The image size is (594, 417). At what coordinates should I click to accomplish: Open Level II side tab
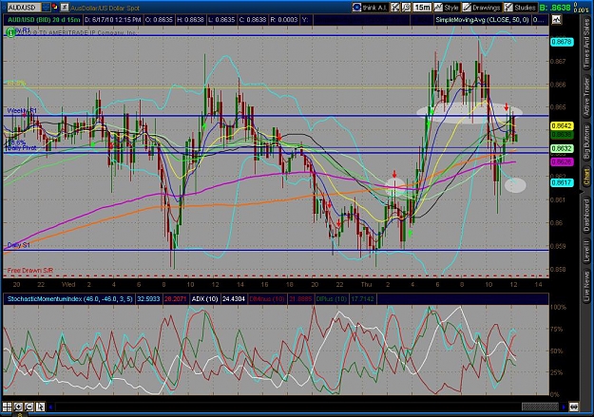586,251
